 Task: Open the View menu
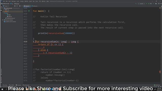point(10,1)
